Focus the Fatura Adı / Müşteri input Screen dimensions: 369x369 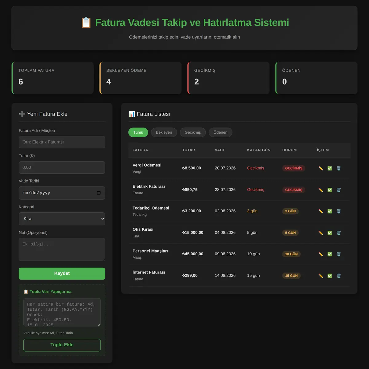pos(62,142)
